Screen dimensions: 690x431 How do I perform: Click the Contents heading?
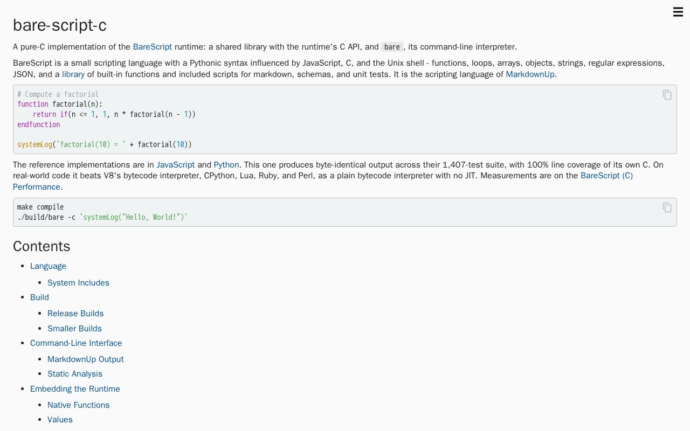coord(42,246)
